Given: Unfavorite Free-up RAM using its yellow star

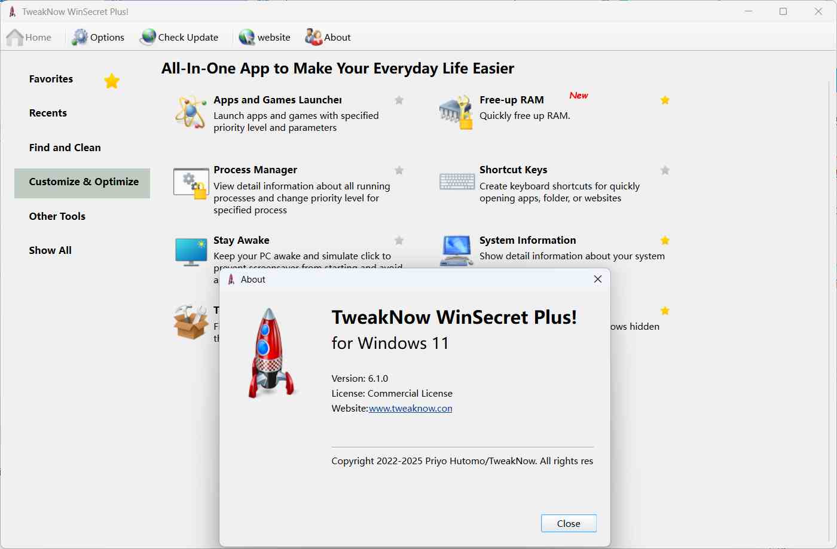Looking at the screenshot, I should click(665, 100).
